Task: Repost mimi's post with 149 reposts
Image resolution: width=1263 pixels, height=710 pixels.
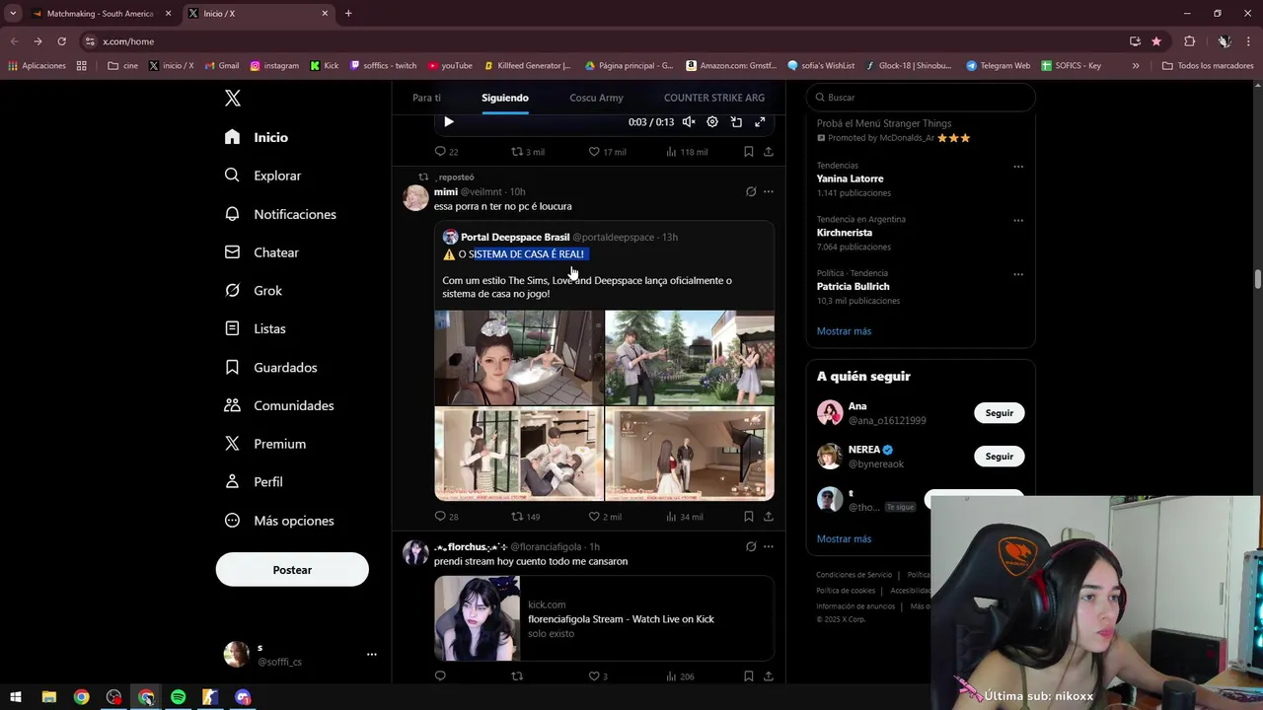Action: (525, 517)
